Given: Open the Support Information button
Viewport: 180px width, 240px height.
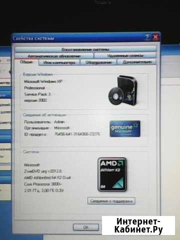Looking at the screenshot, I should 111,201.
